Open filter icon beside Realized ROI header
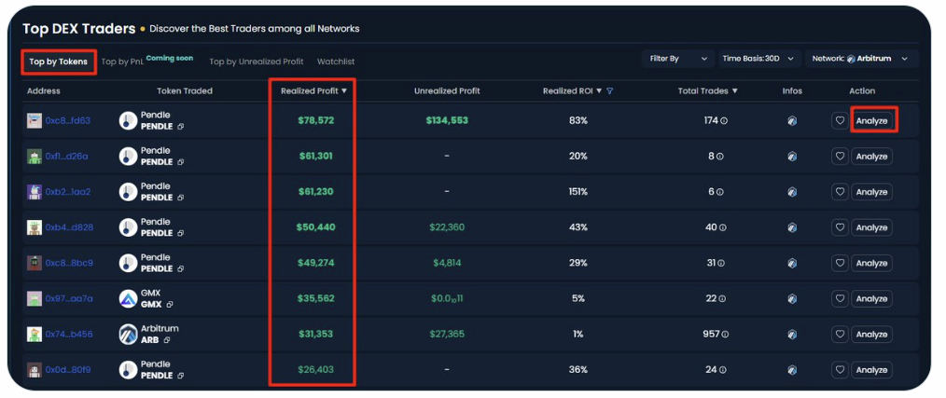 (x=610, y=91)
